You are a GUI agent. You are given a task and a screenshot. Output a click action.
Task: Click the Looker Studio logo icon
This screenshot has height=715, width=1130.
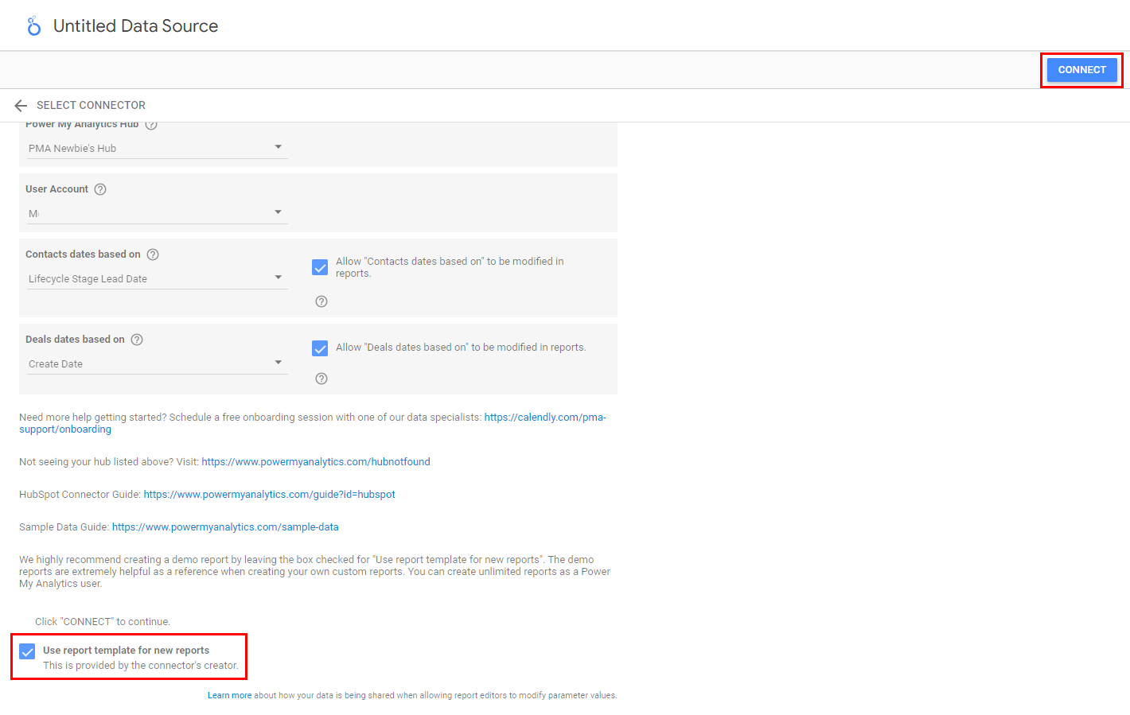[x=33, y=26]
